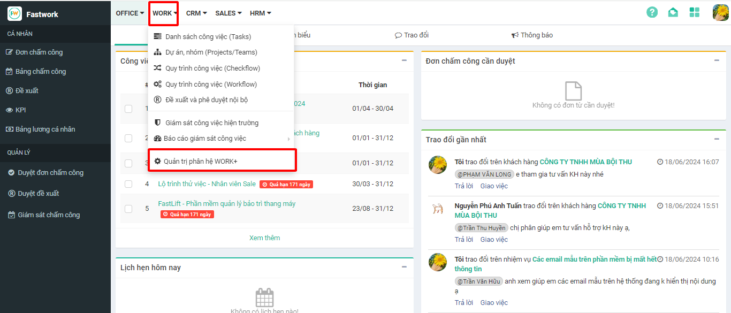Open the mail envelope icon in header
Image resolution: width=731 pixels, height=313 pixels.
673,12
